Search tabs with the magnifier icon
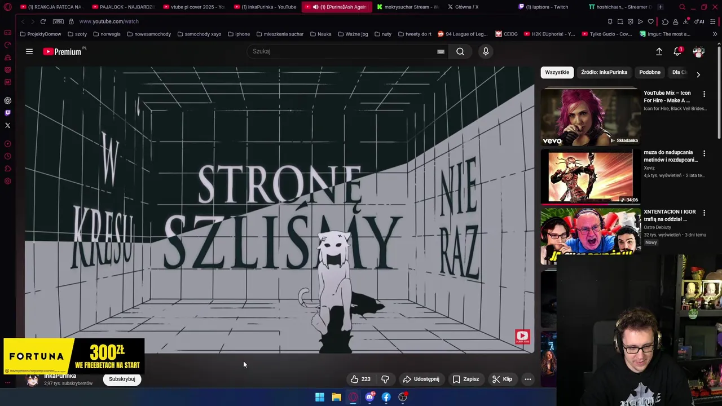This screenshot has width=722, height=406. (x=682, y=7)
